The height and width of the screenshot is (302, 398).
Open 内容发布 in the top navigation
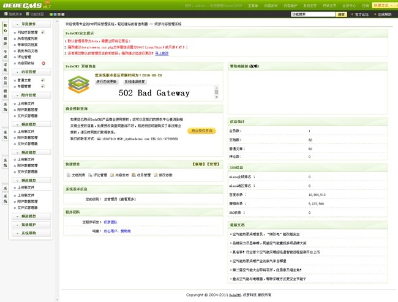271,6
